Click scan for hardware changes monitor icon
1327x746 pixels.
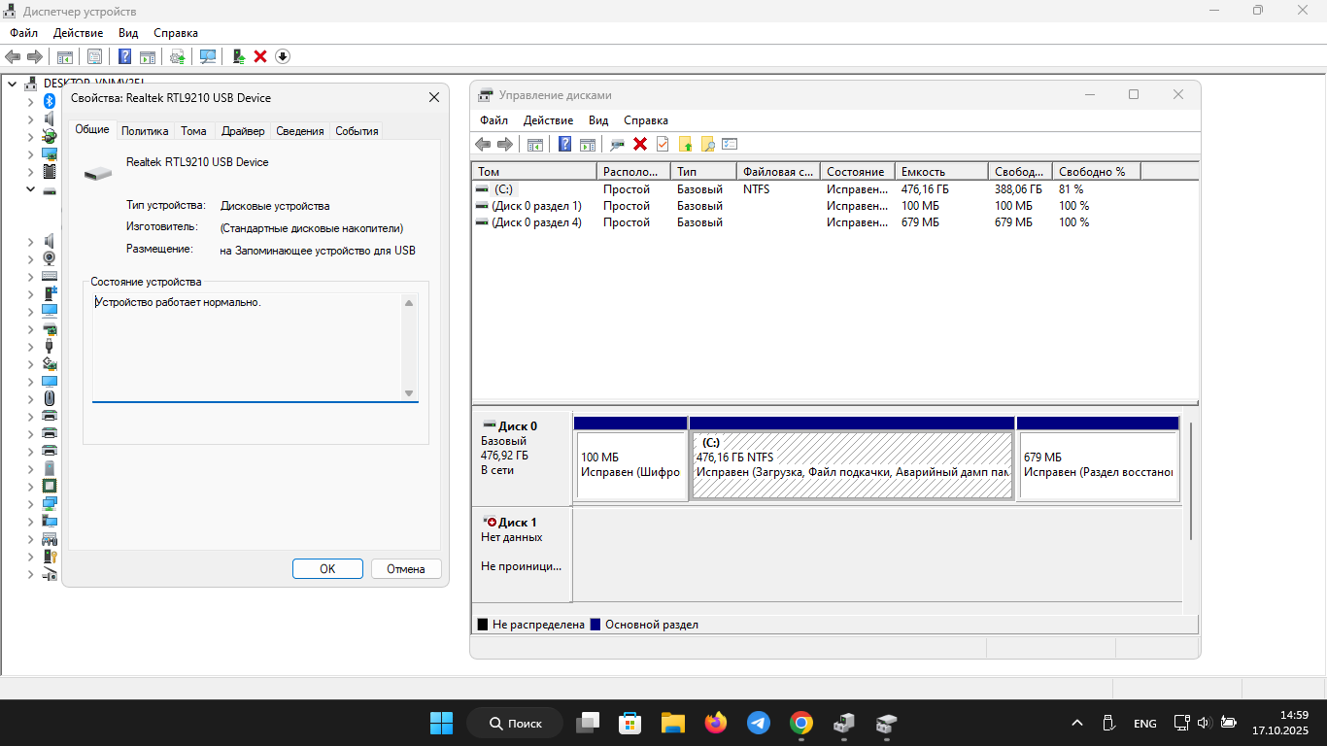(208, 56)
